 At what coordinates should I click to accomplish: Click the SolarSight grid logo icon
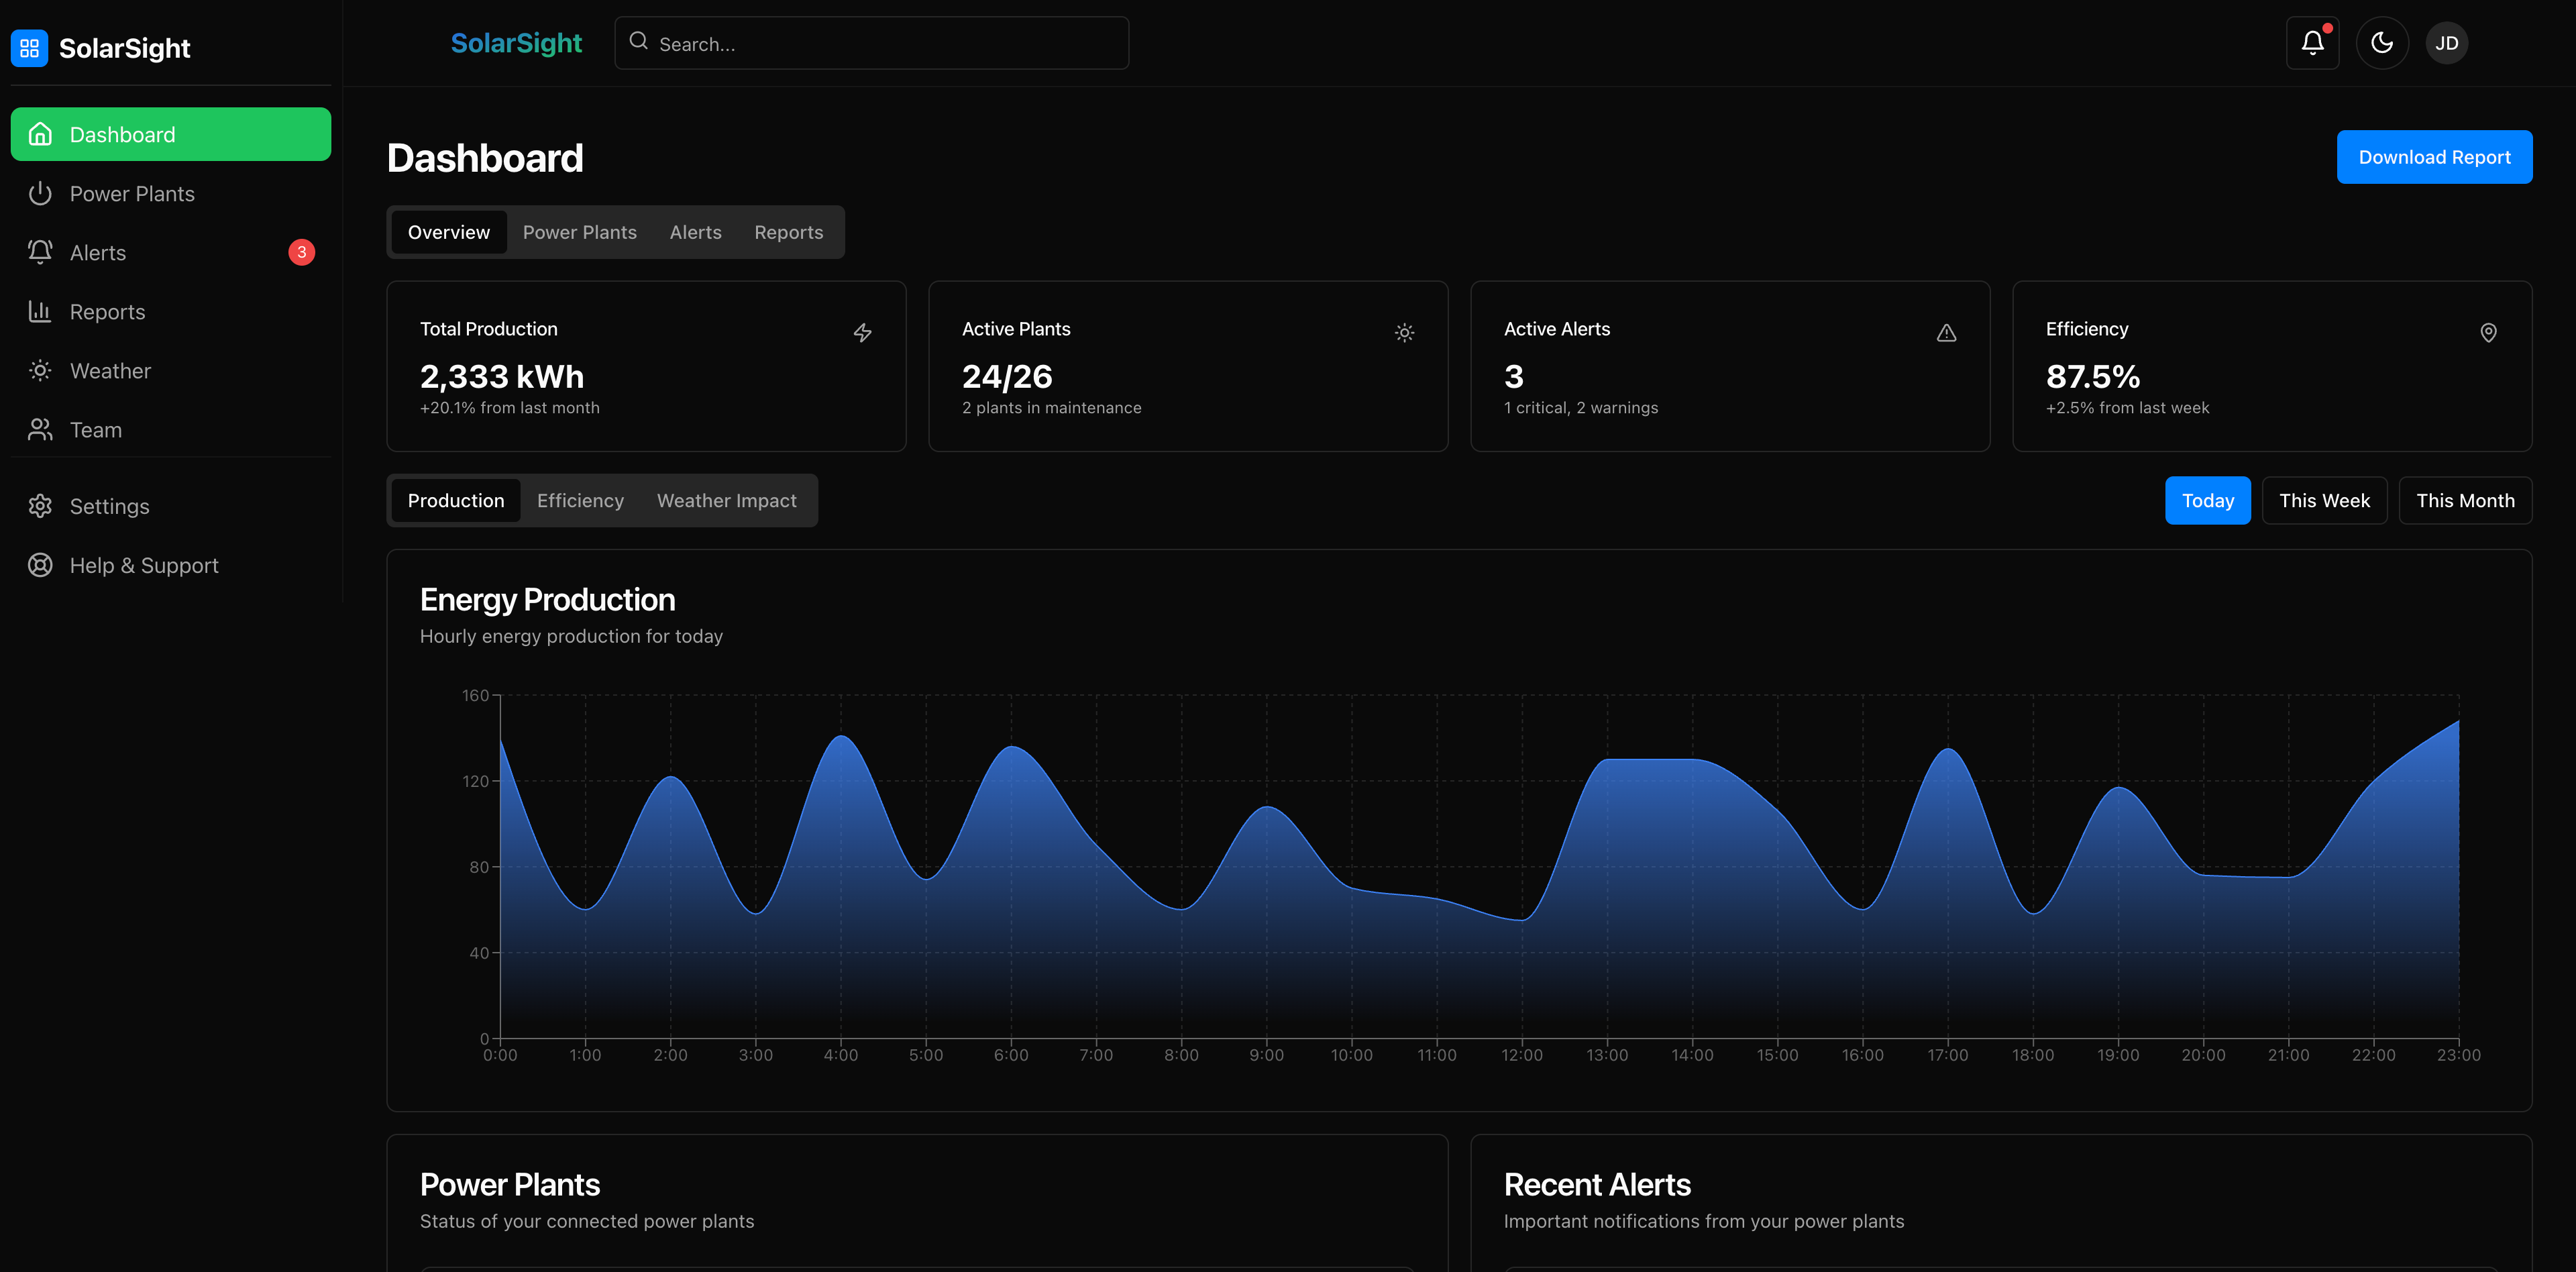[x=29, y=48]
